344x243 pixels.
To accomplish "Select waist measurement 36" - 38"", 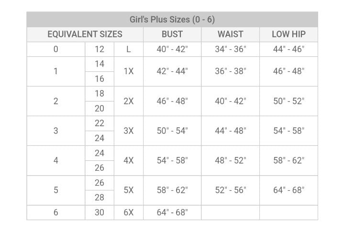I will (x=230, y=71).
